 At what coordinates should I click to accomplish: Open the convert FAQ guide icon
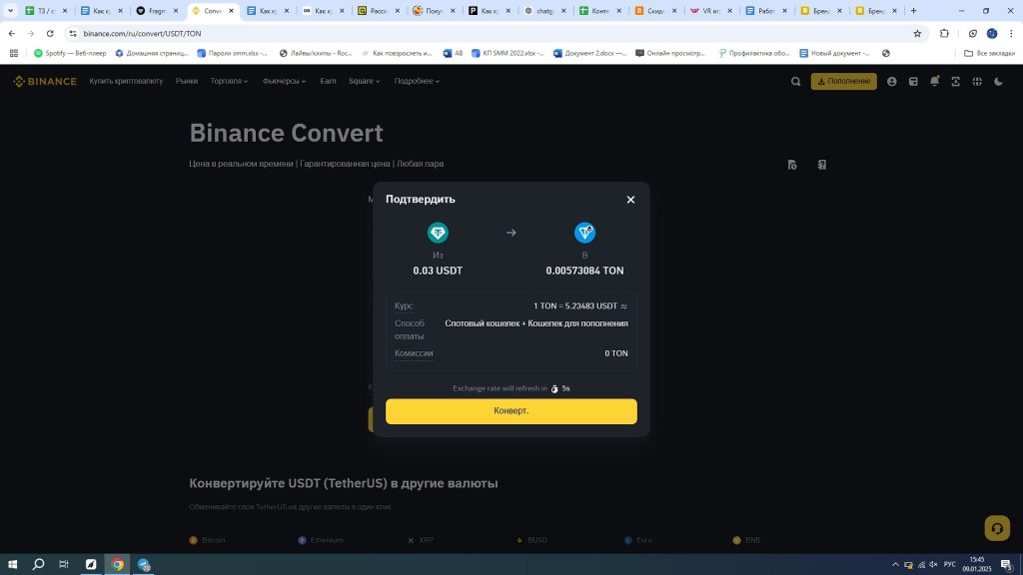click(x=822, y=165)
